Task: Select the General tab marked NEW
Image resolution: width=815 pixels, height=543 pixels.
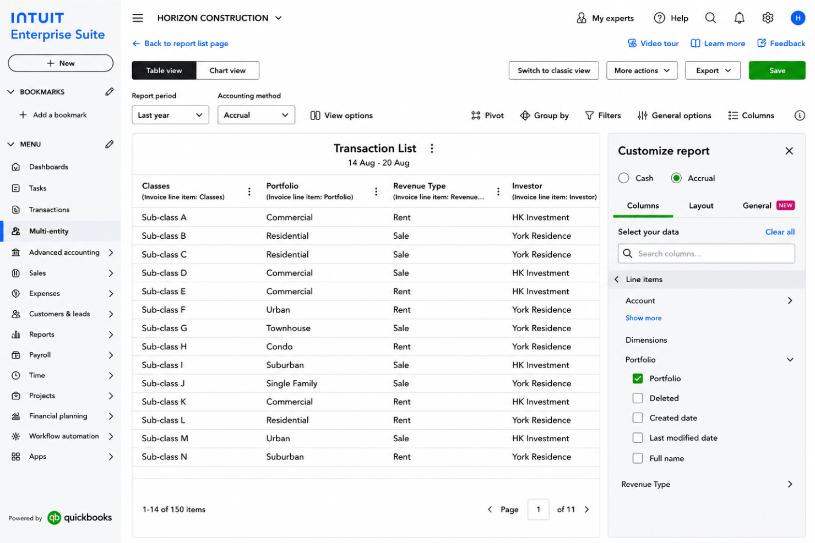Action: (x=768, y=206)
